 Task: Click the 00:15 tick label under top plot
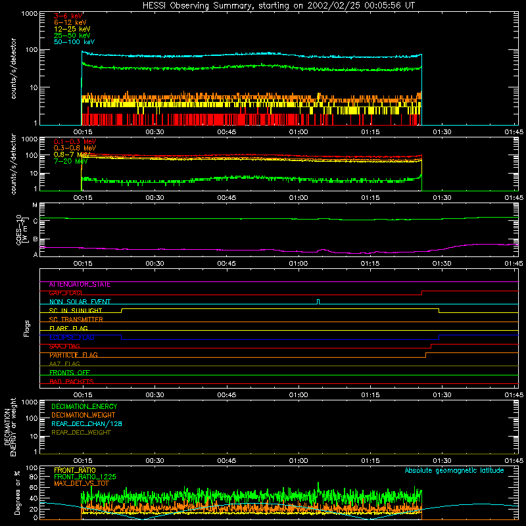coord(83,132)
